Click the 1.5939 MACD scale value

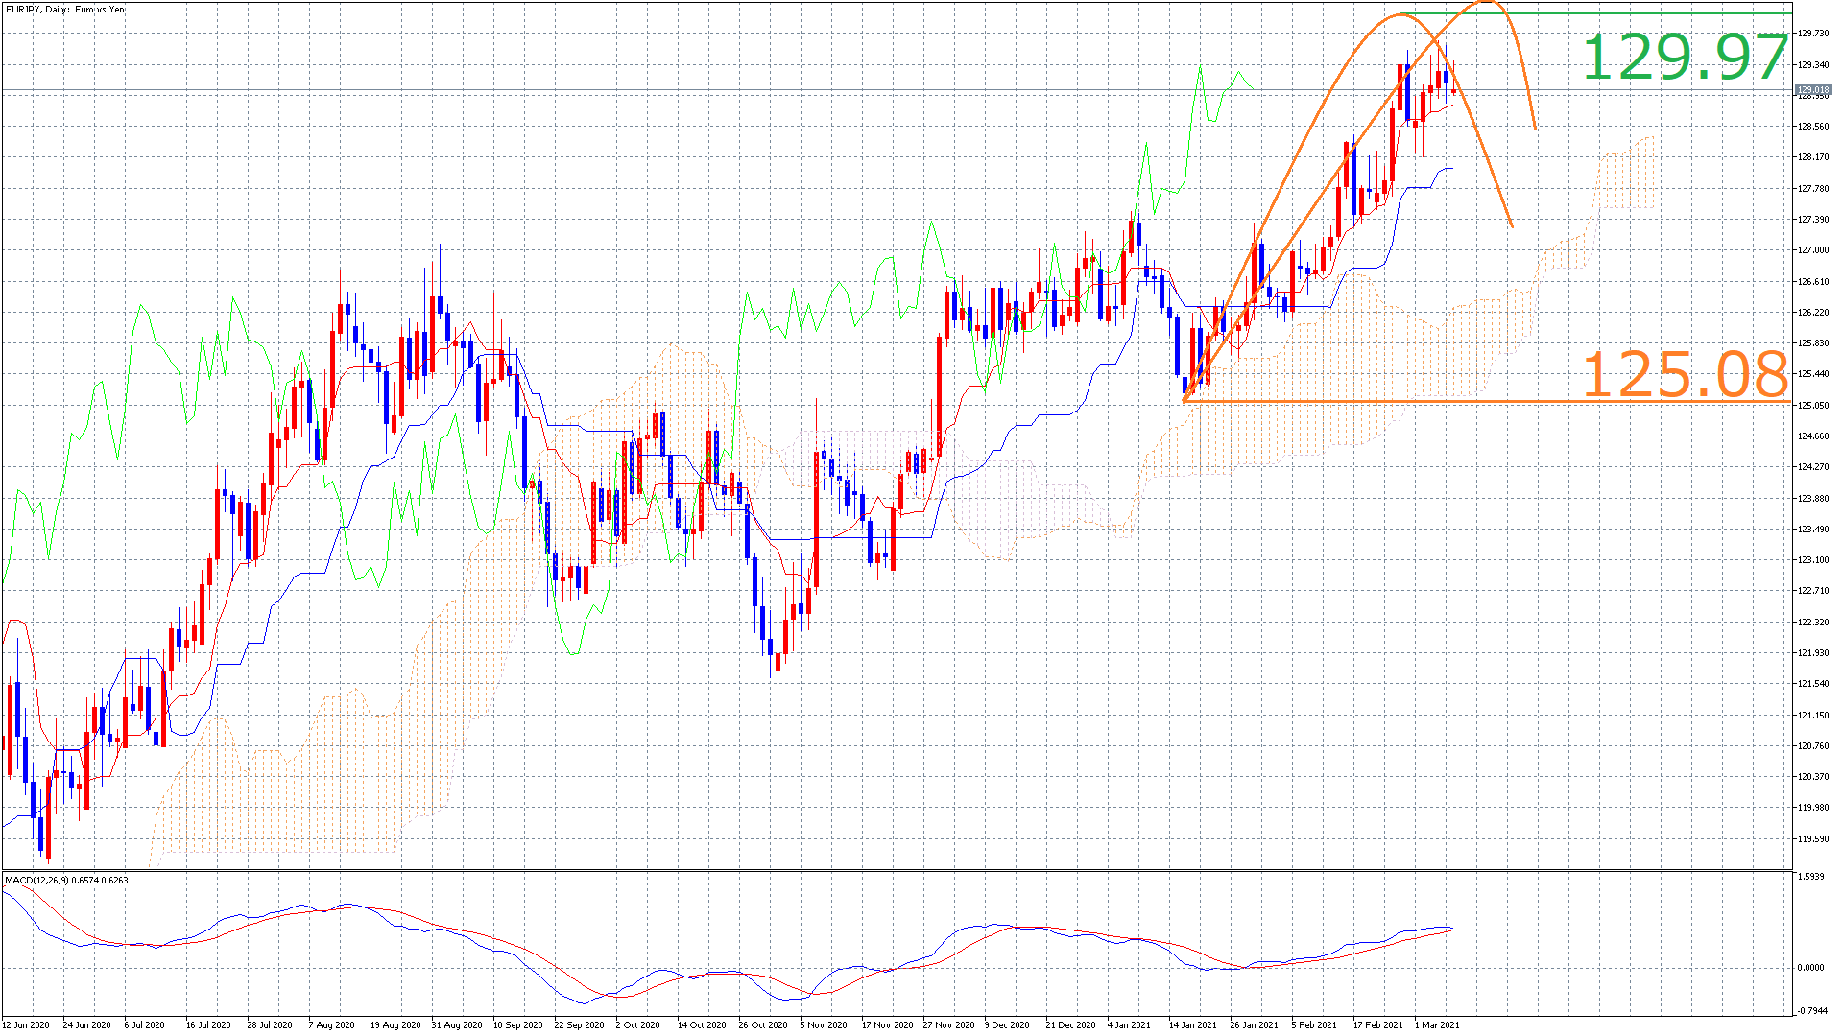[1810, 877]
